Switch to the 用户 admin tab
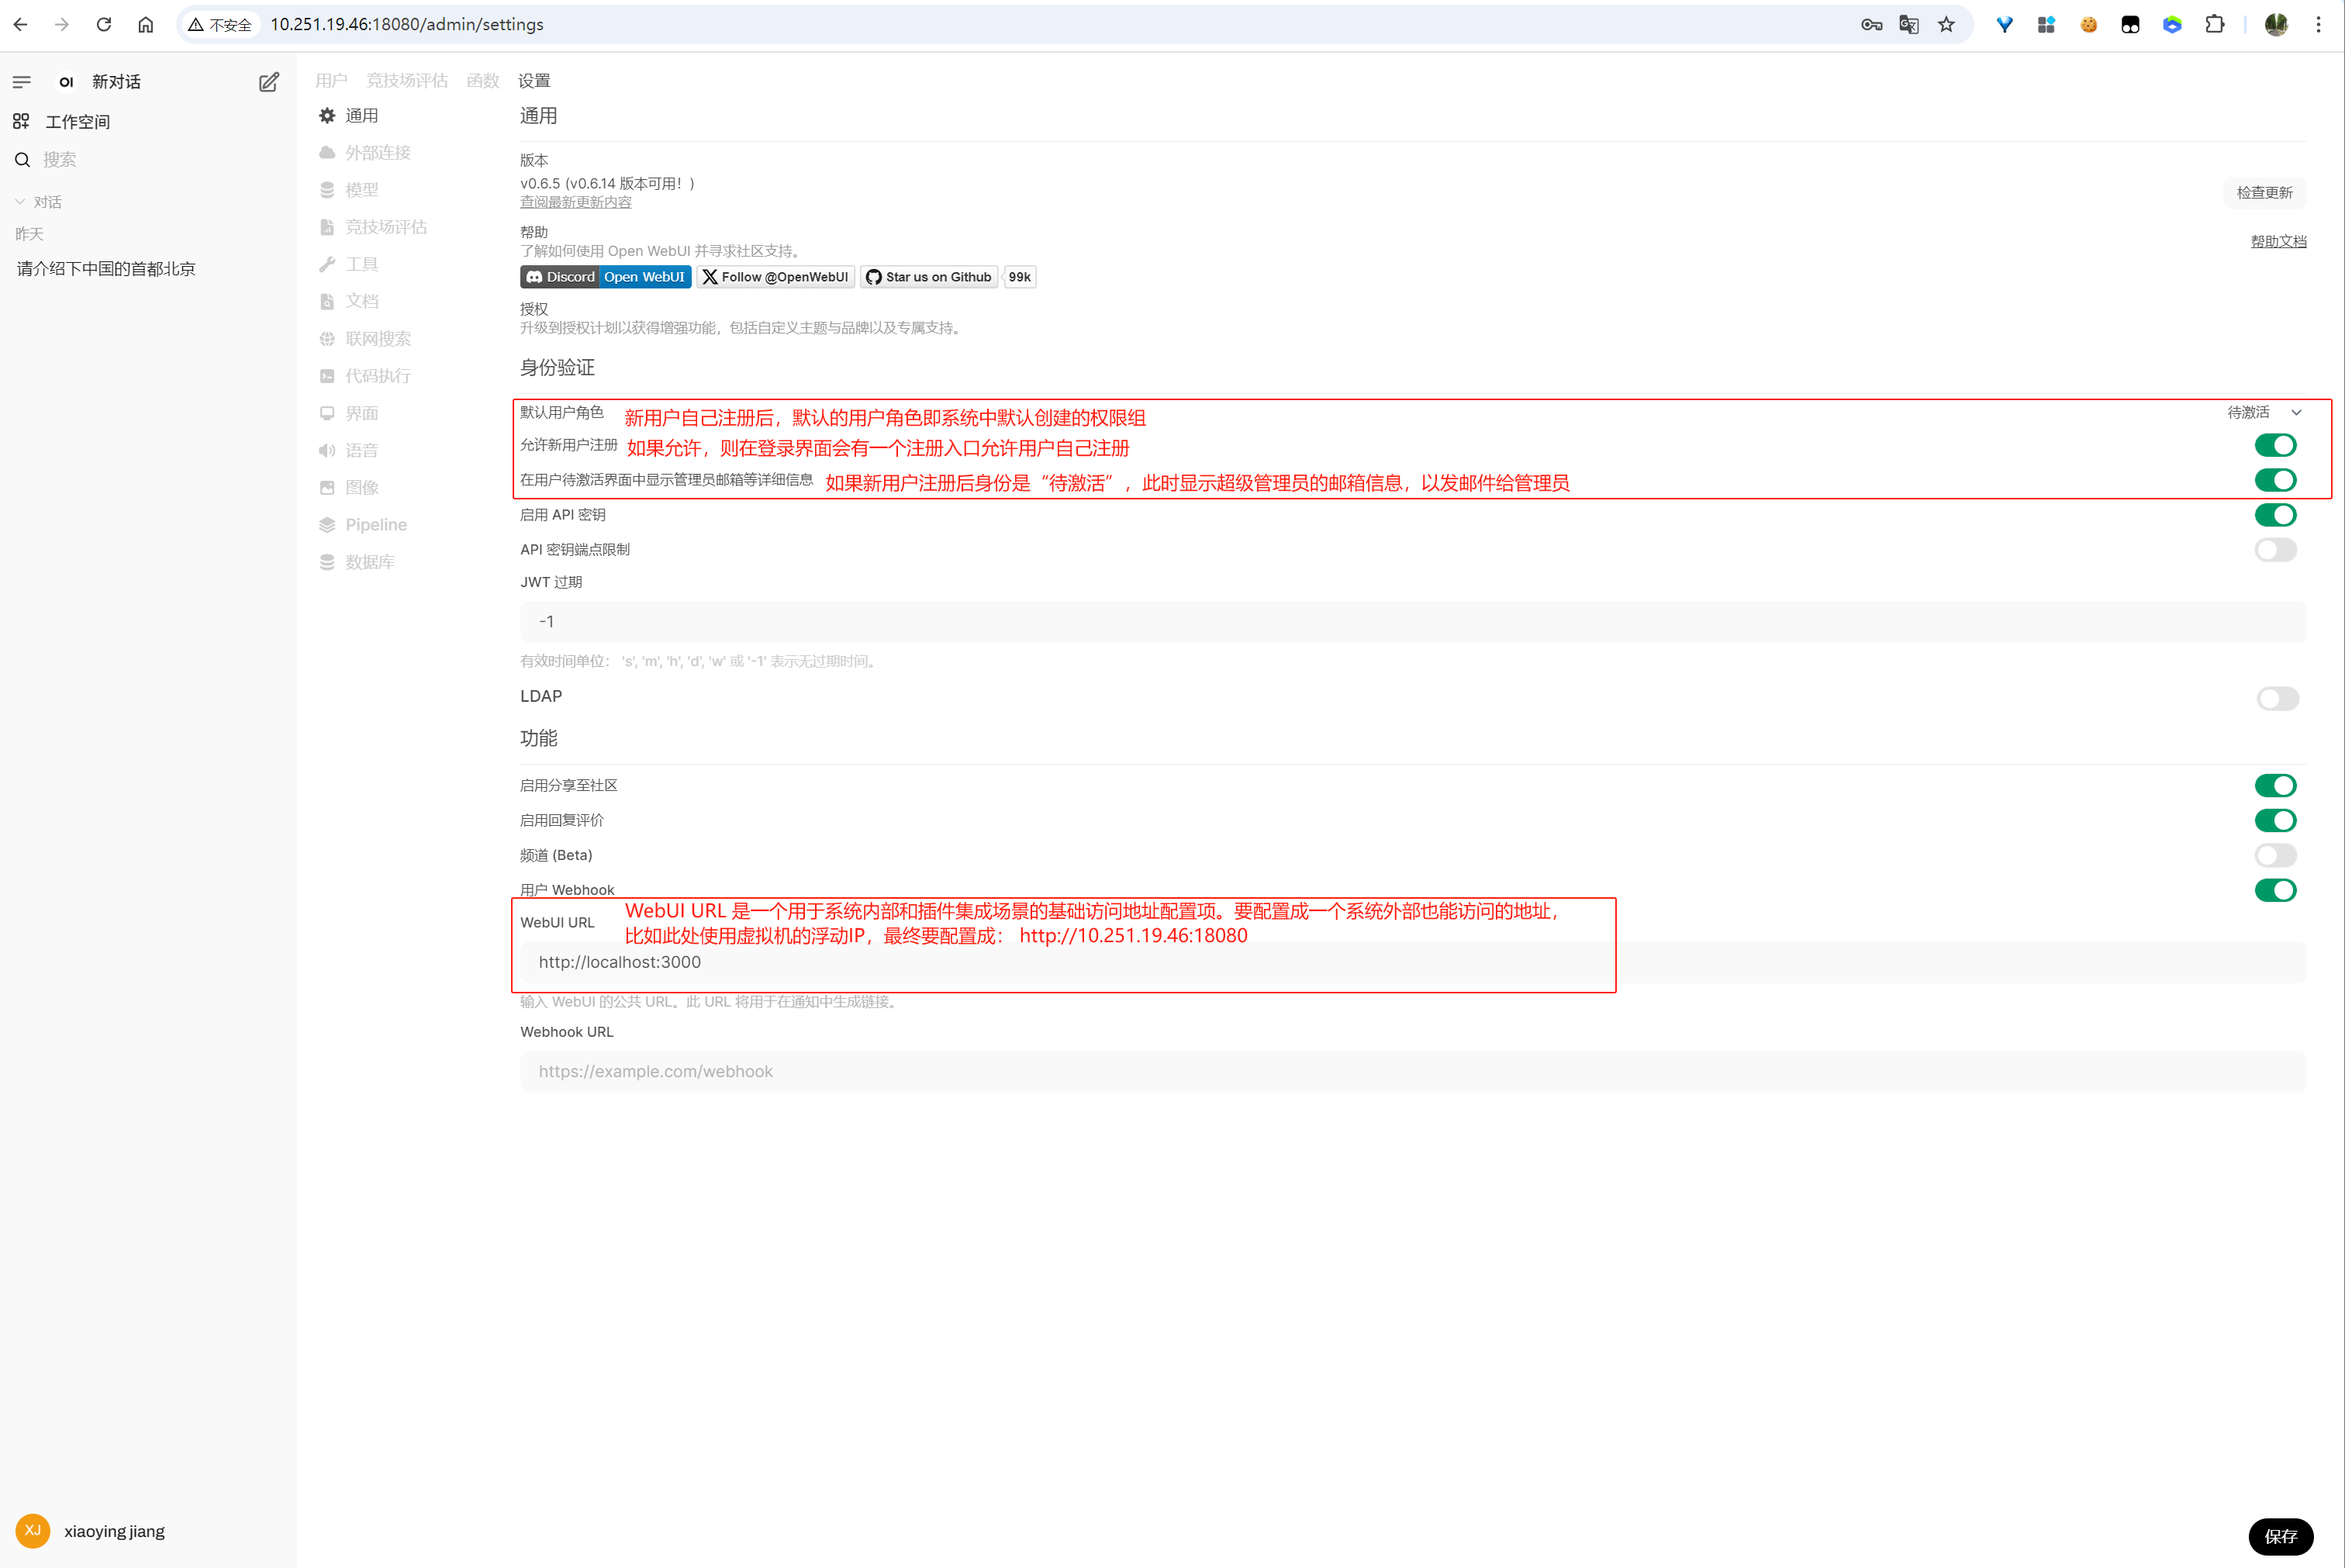Viewport: 2345px width, 1568px height. [x=331, y=81]
